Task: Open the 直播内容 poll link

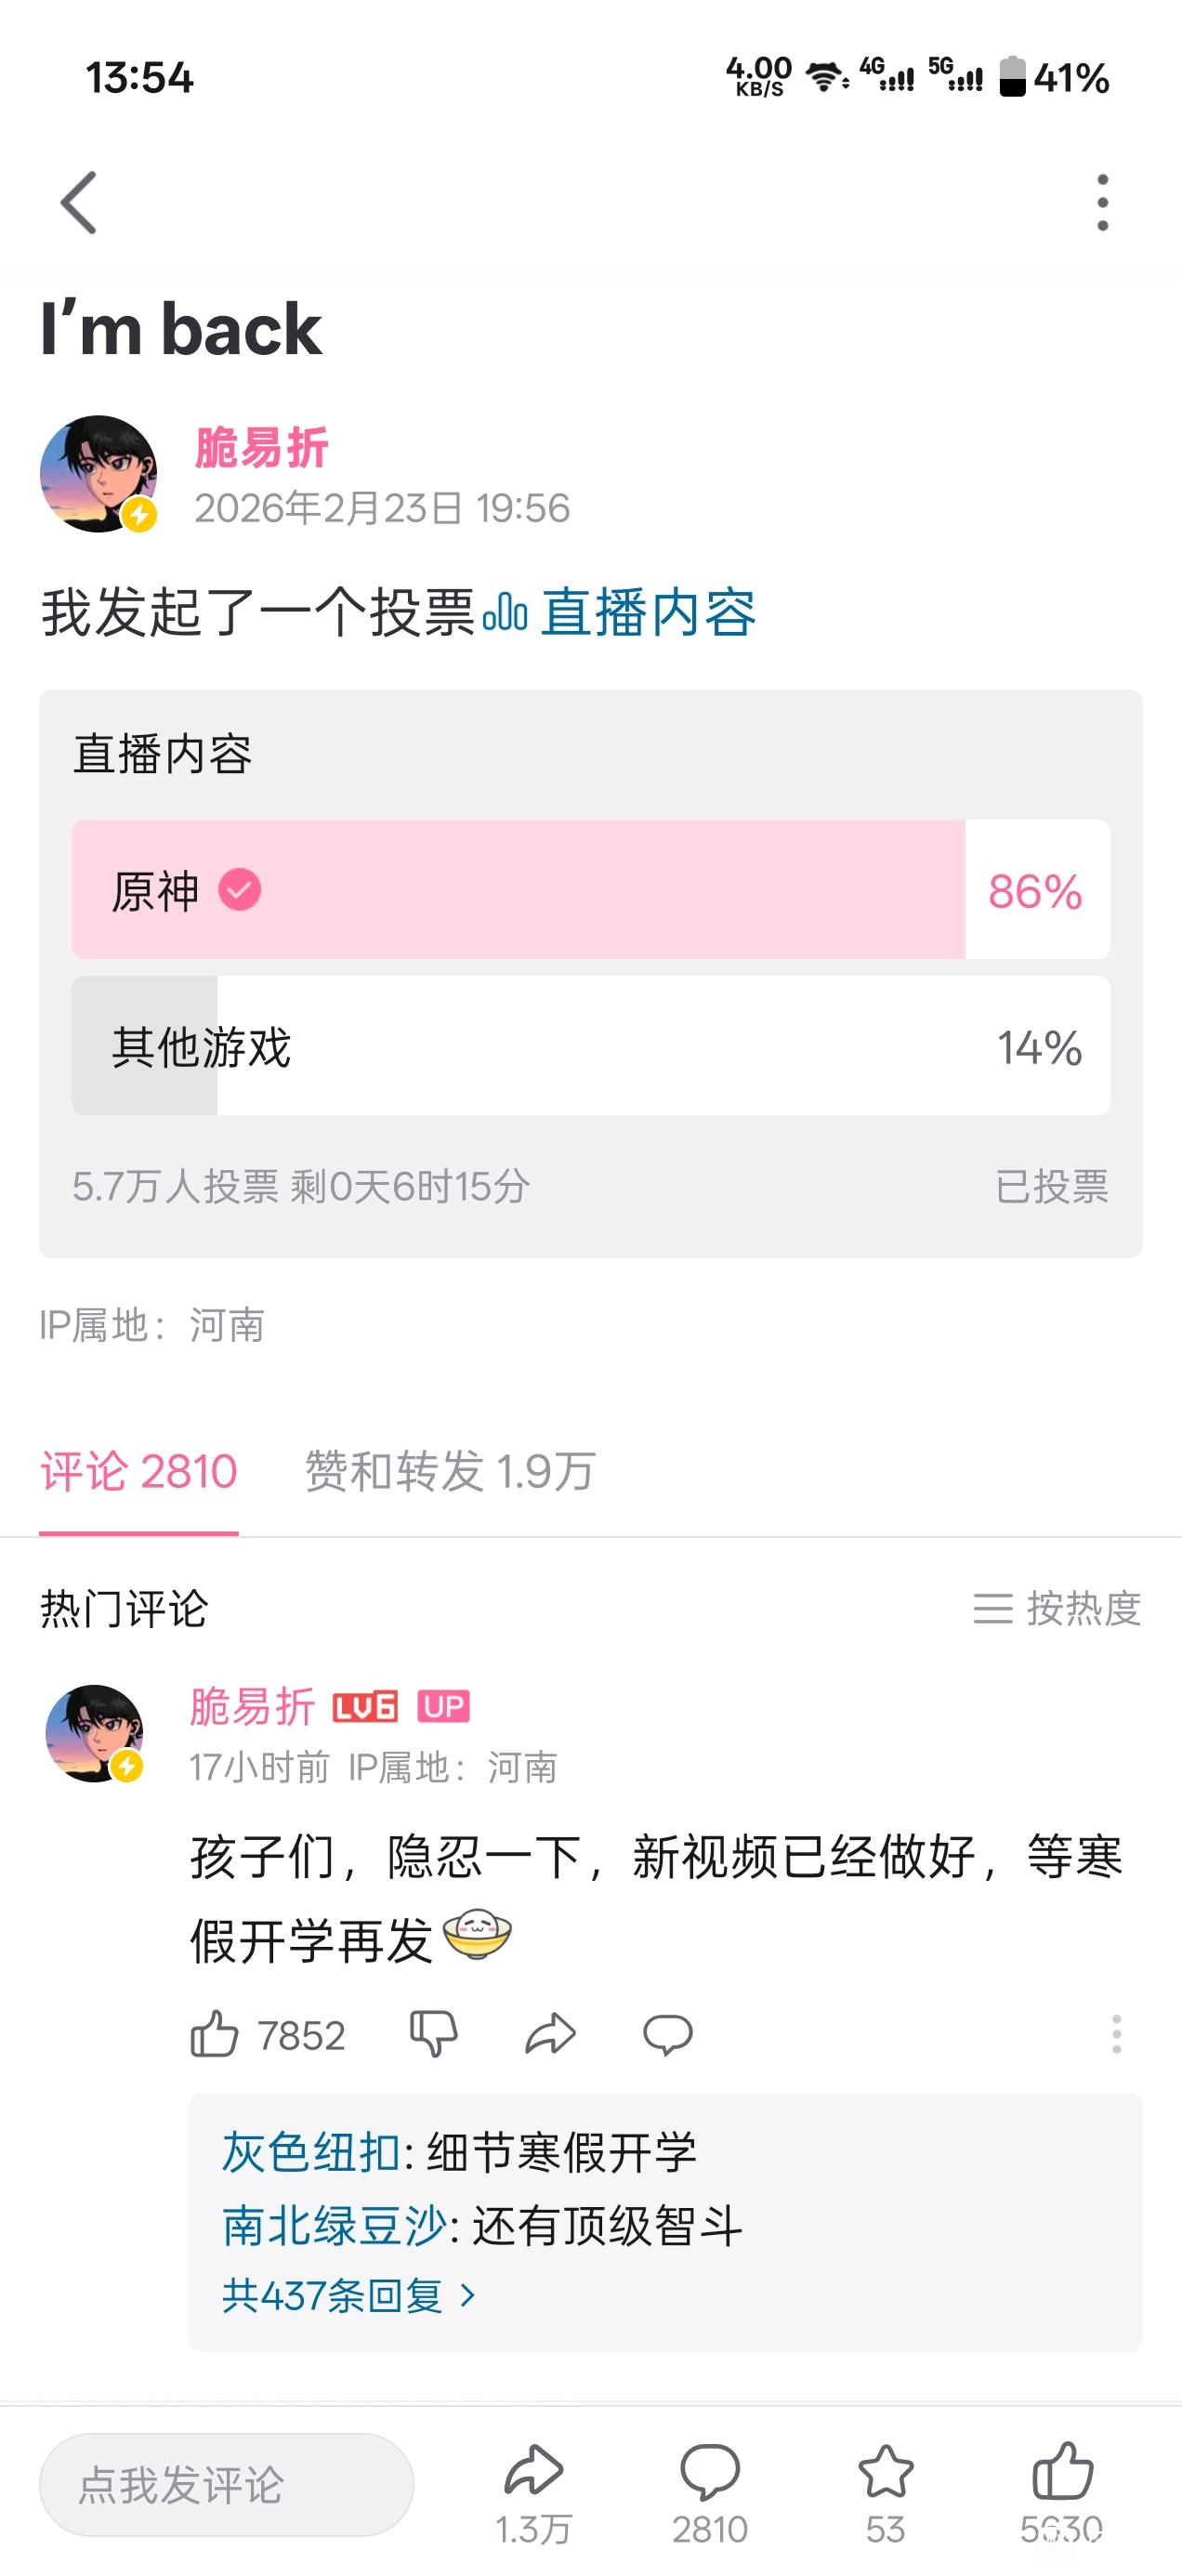Action: (x=620, y=613)
